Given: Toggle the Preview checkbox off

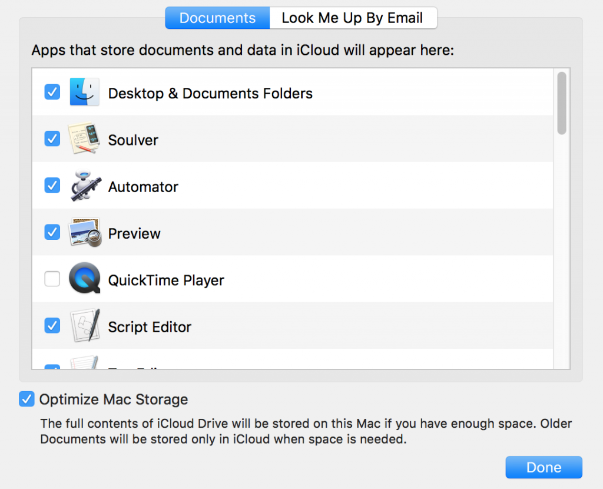Looking at the screenshot, I should [x=52, y=232].
